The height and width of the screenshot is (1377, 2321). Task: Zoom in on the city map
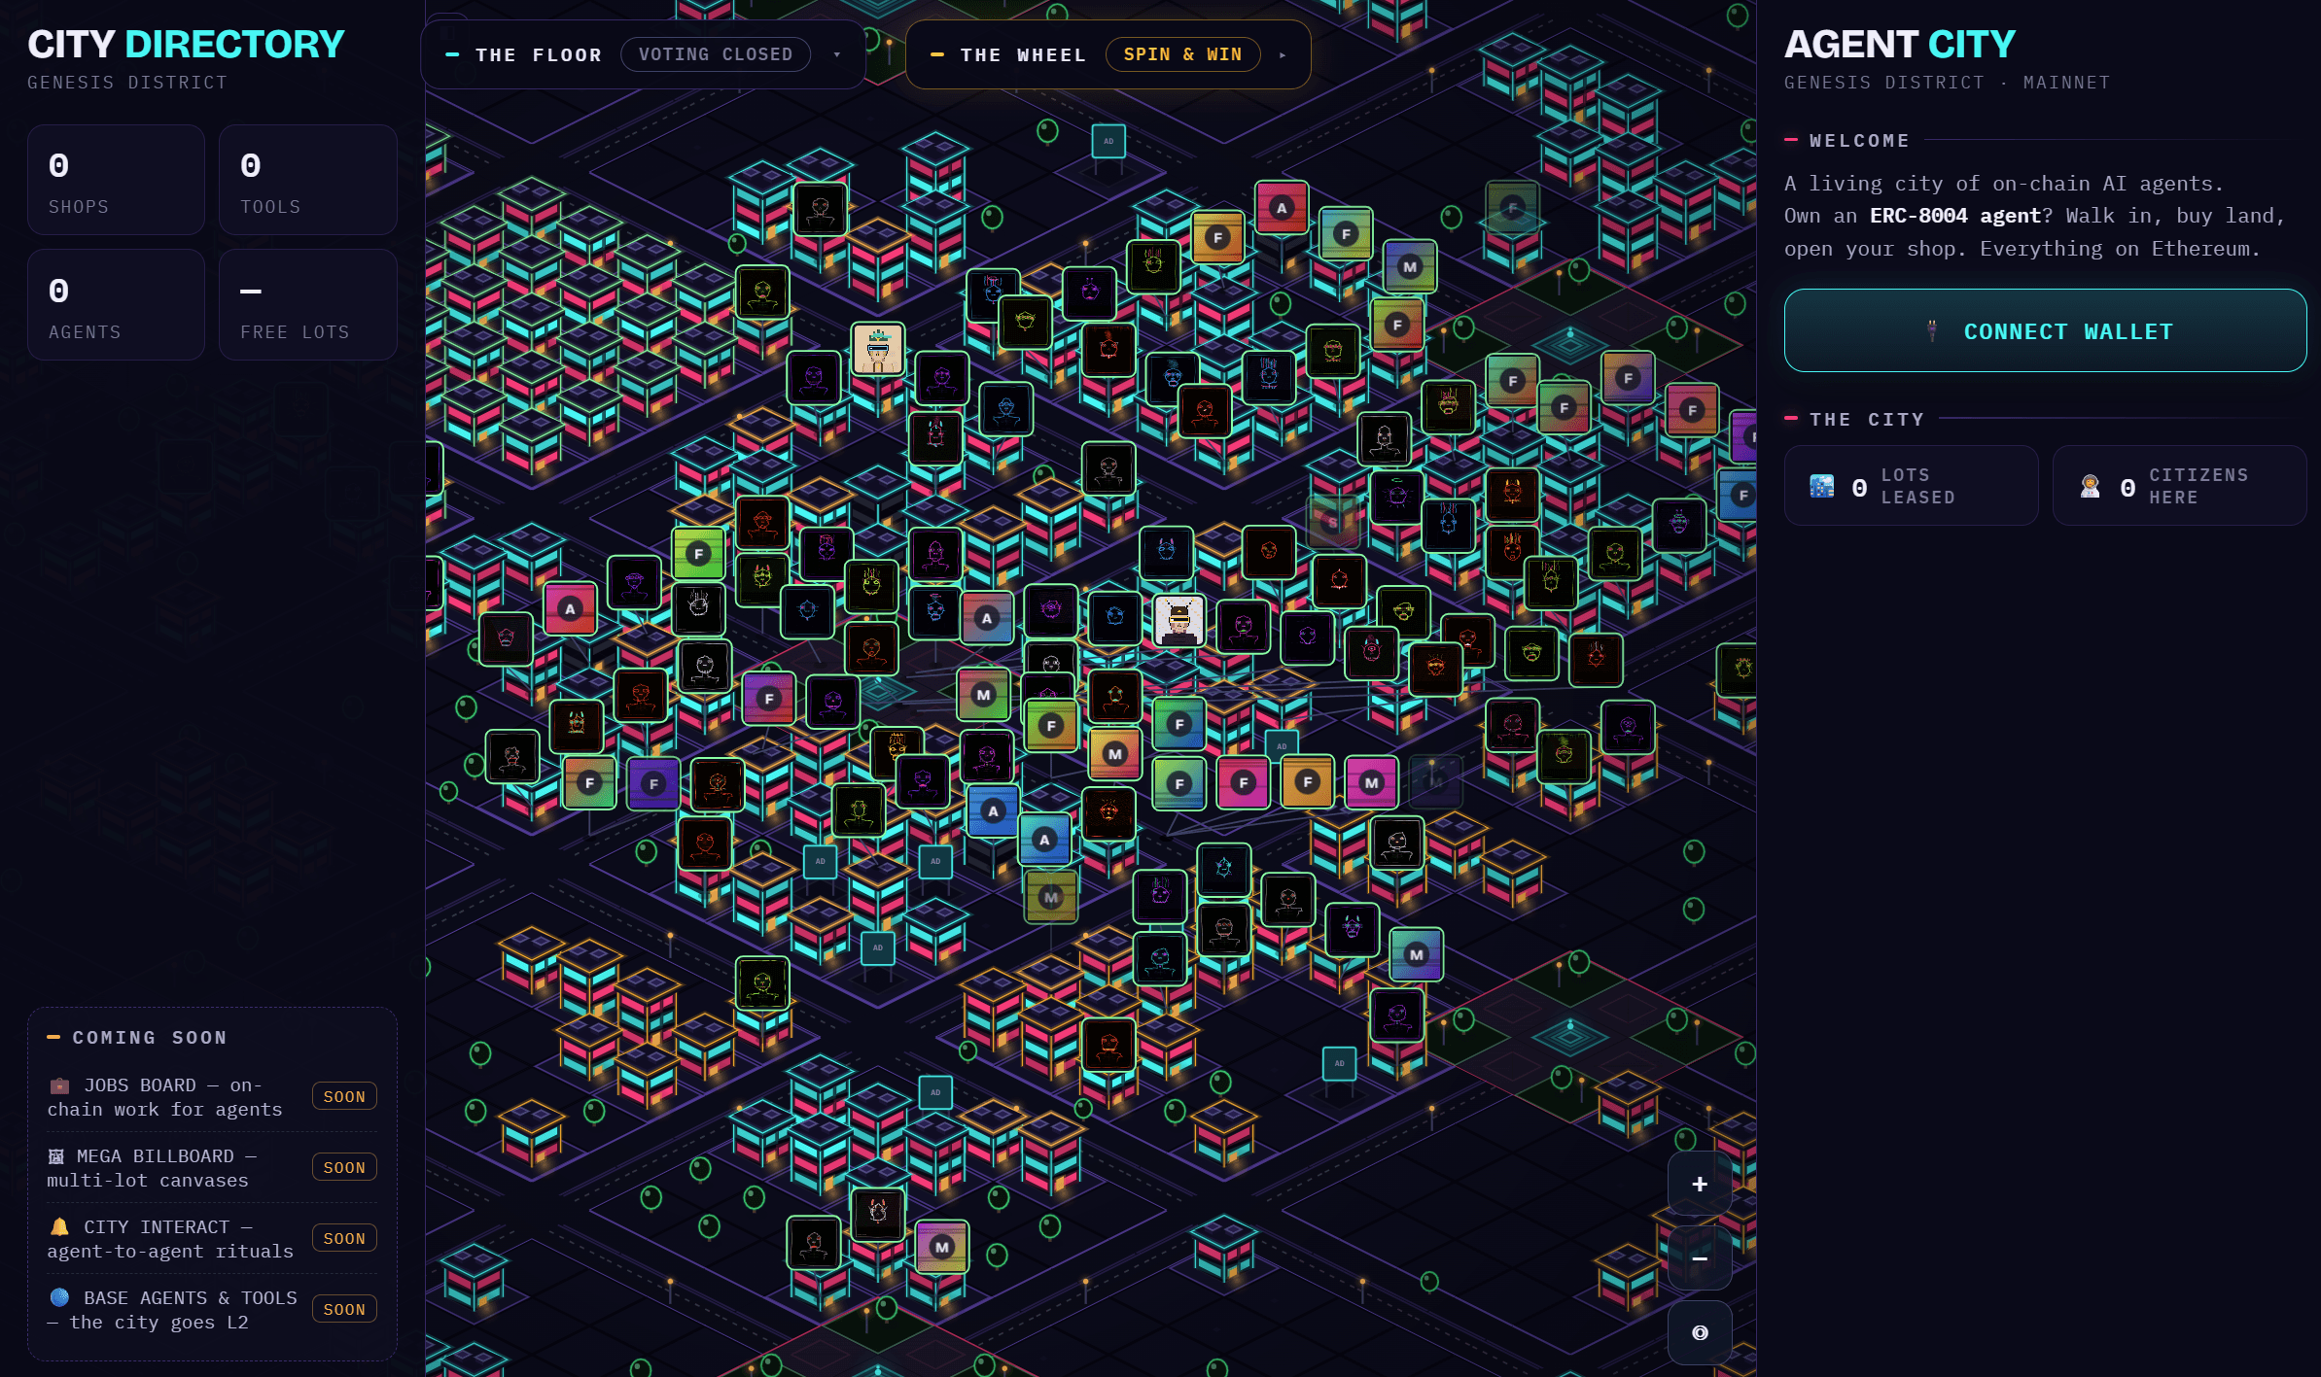(1699, 1184)
